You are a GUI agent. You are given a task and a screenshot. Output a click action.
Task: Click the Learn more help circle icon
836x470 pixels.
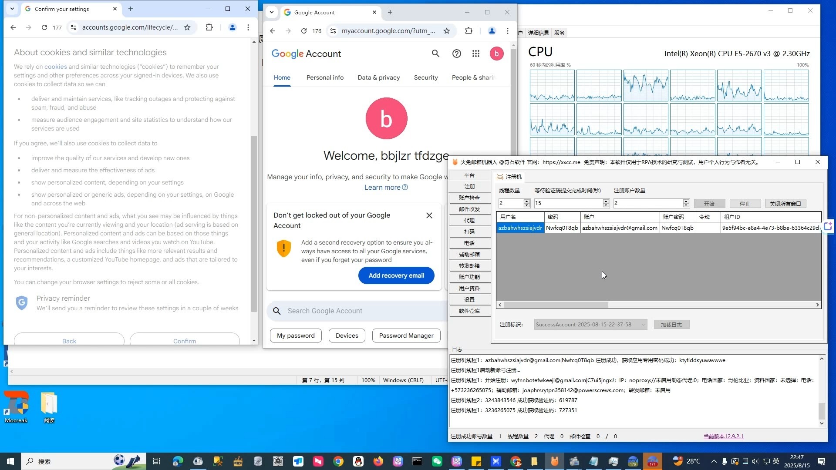point(405,188)
